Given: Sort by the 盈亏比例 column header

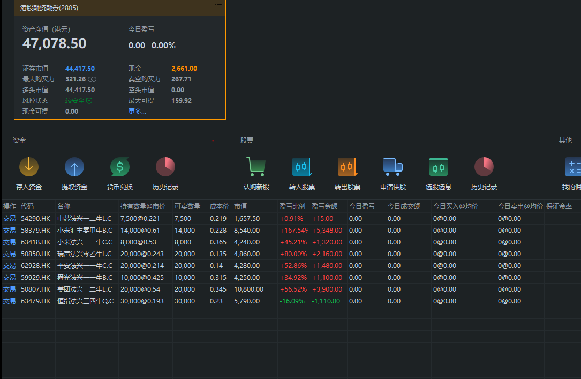Looking at the screenshot, I should 293,206.
